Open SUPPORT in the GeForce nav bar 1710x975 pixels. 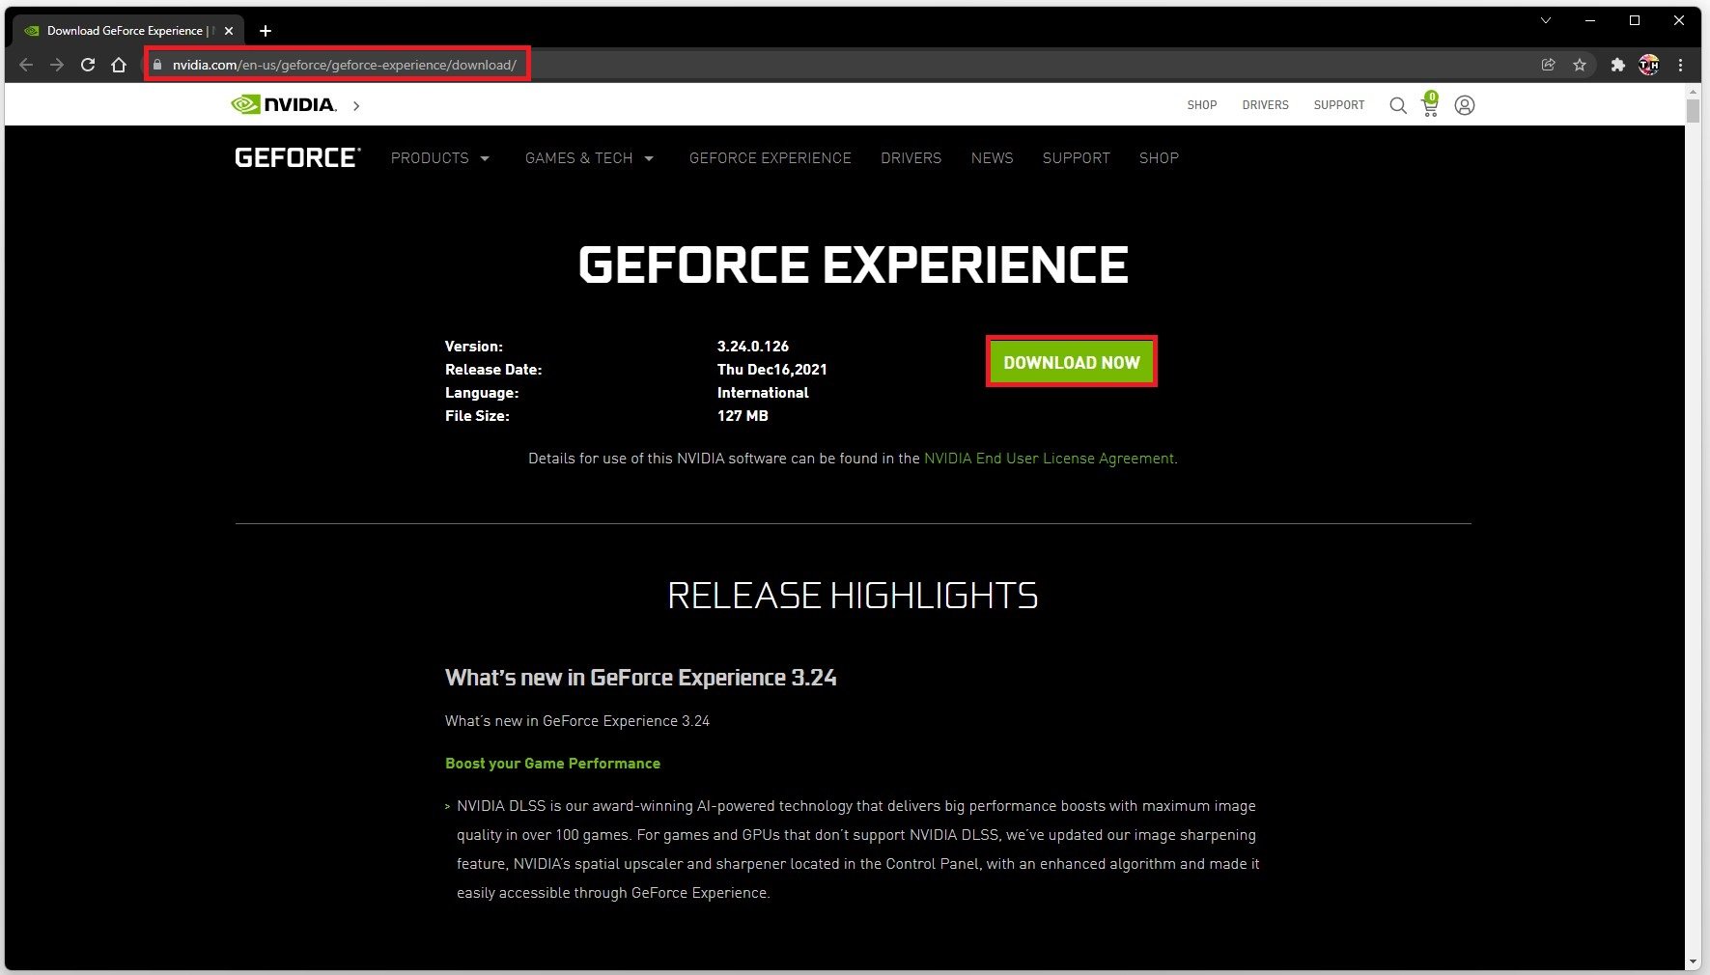(x=1076, y=158)
